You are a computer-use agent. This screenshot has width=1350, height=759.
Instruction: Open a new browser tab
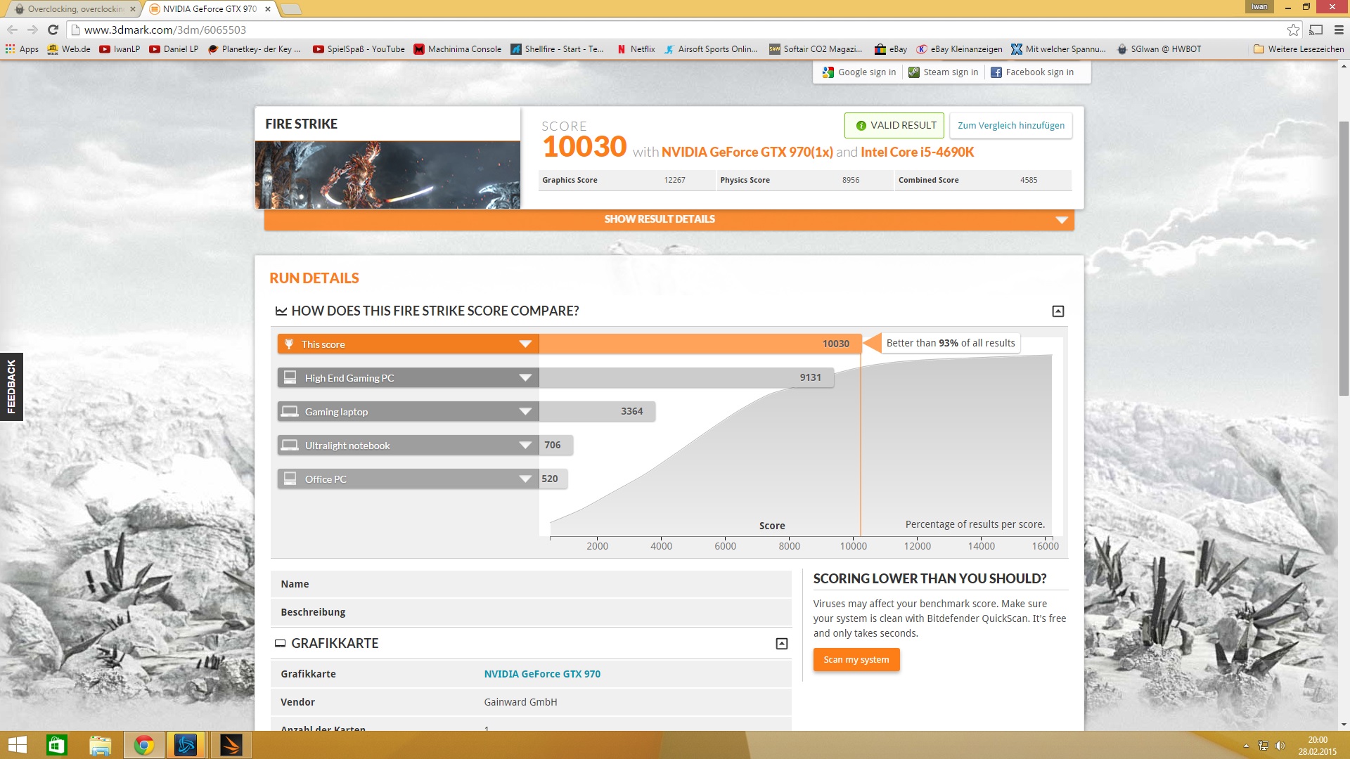point(290,9)
